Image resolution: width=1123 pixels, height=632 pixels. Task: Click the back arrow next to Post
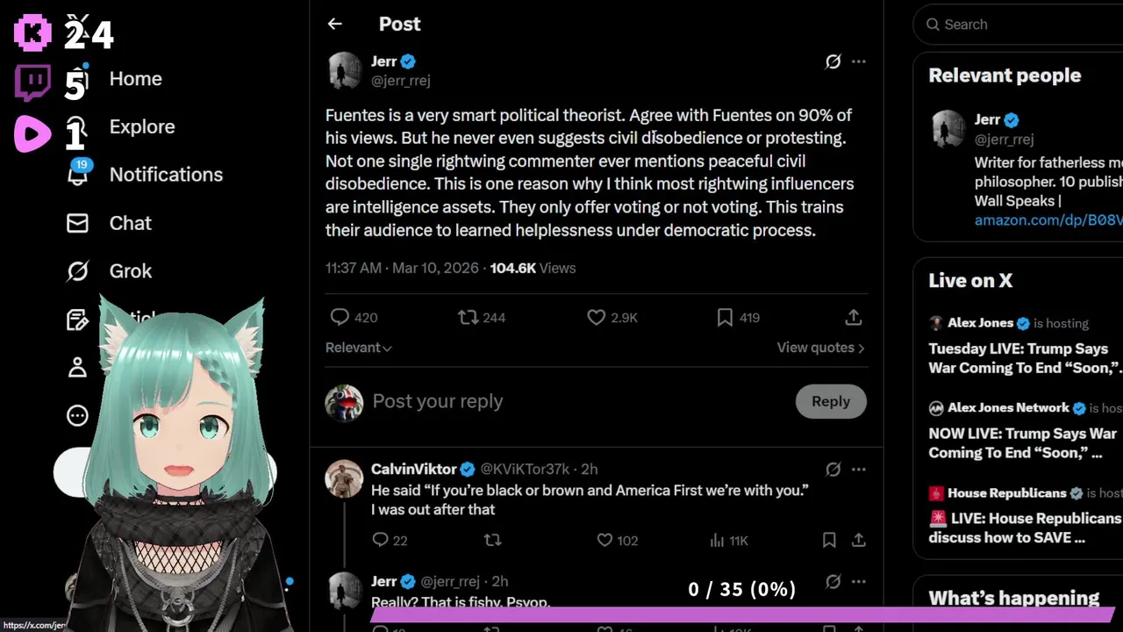[334, 25]
